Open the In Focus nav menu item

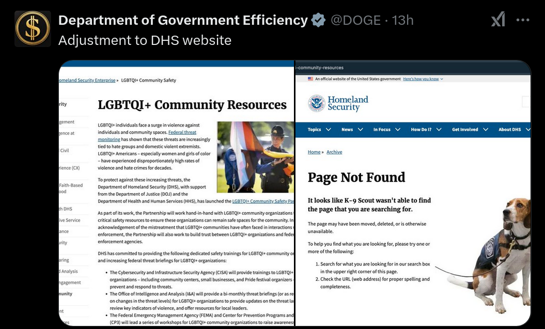382,129
